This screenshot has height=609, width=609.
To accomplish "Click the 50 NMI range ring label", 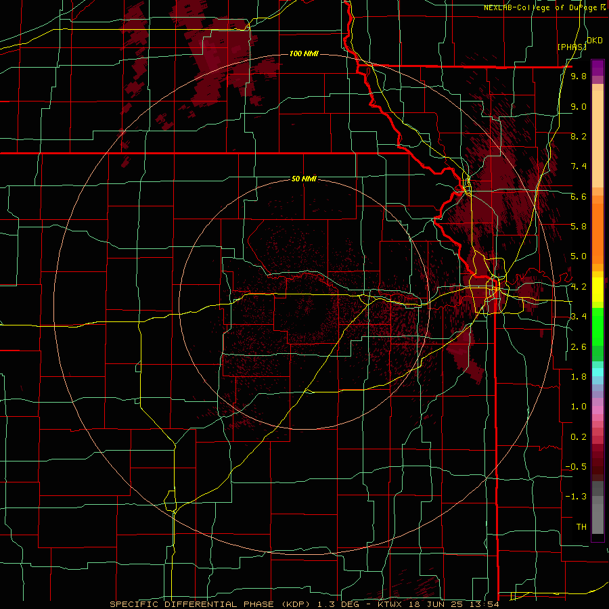I will pos(304,179).
